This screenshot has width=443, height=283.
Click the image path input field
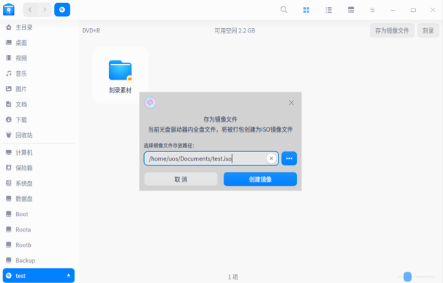211,158
